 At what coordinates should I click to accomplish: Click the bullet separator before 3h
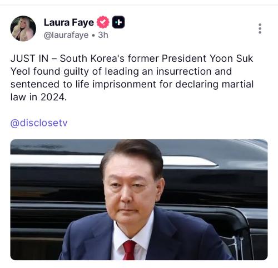coord(93,35)
